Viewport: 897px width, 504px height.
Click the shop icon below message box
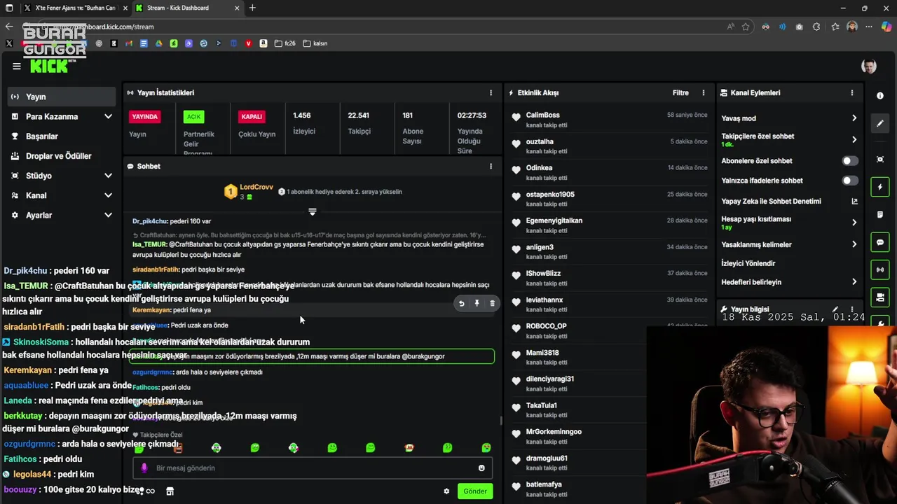pos(170,491)
